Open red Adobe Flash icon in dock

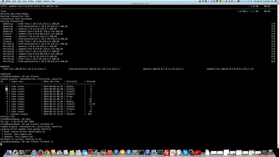tap(198, 153)
